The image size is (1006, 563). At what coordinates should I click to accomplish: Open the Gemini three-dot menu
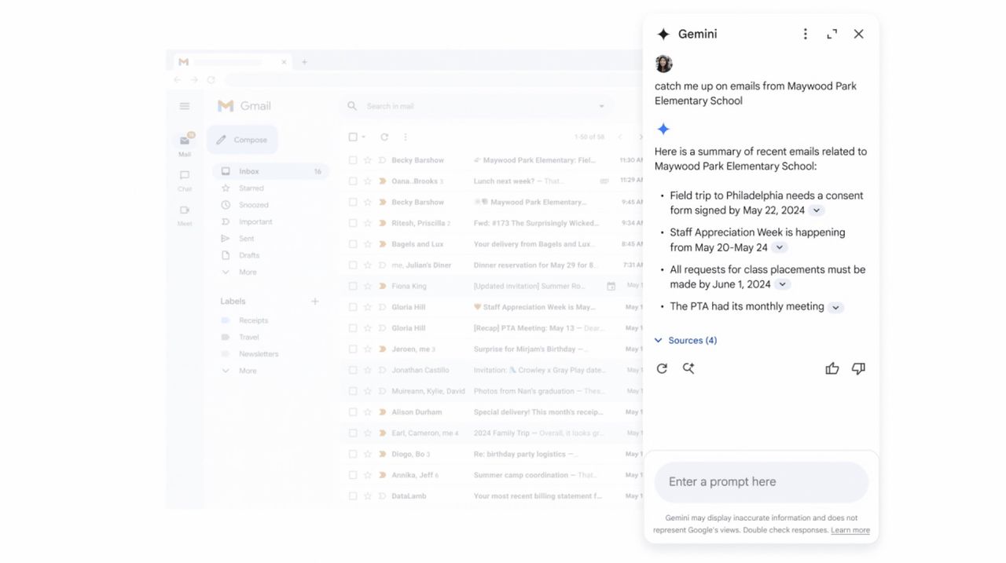805,34
